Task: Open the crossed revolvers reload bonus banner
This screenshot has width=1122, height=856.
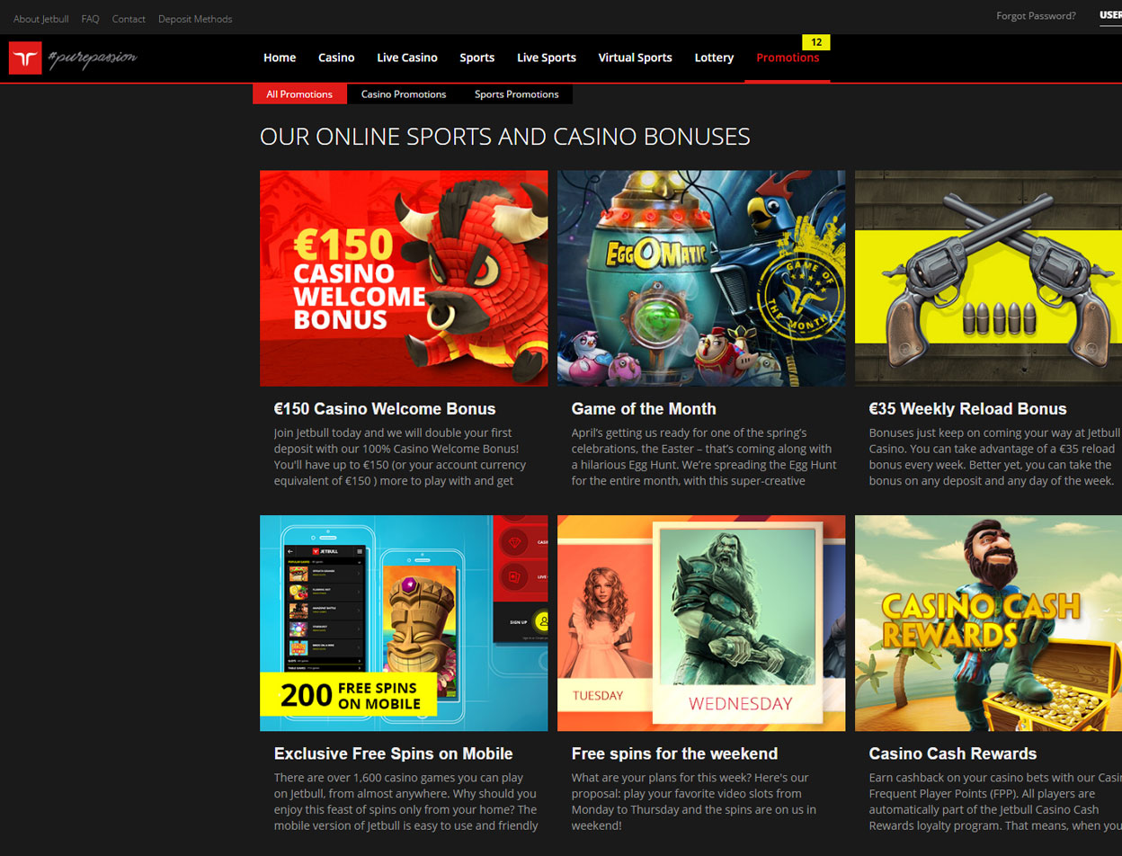Action: (988, 279)
